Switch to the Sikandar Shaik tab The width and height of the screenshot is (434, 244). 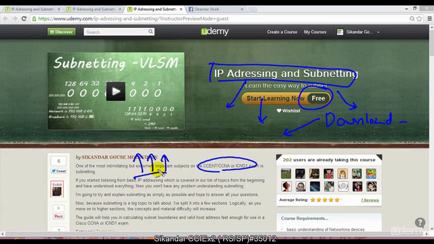(216, 9)
